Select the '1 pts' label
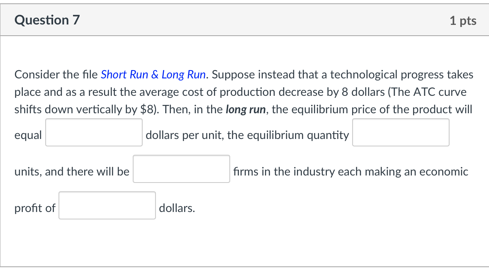This screenshot has height=268, width=489. pyautogui.click(x=463, y=19)
